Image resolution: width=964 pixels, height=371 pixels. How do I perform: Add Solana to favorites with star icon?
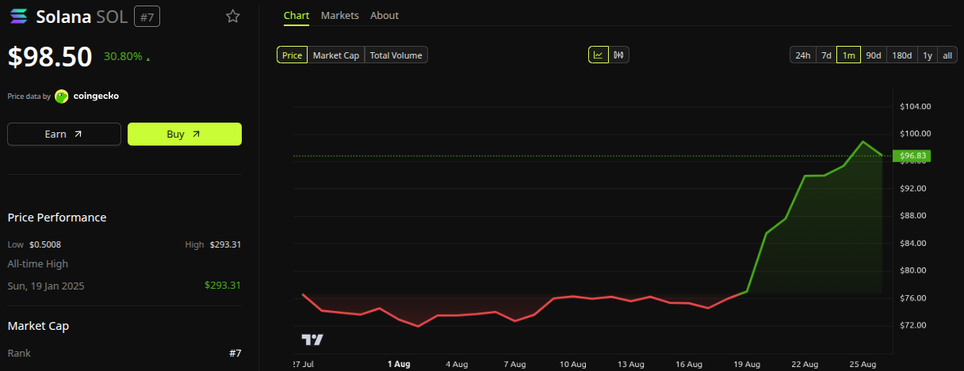pyautogui.click(x=233, y=16)
